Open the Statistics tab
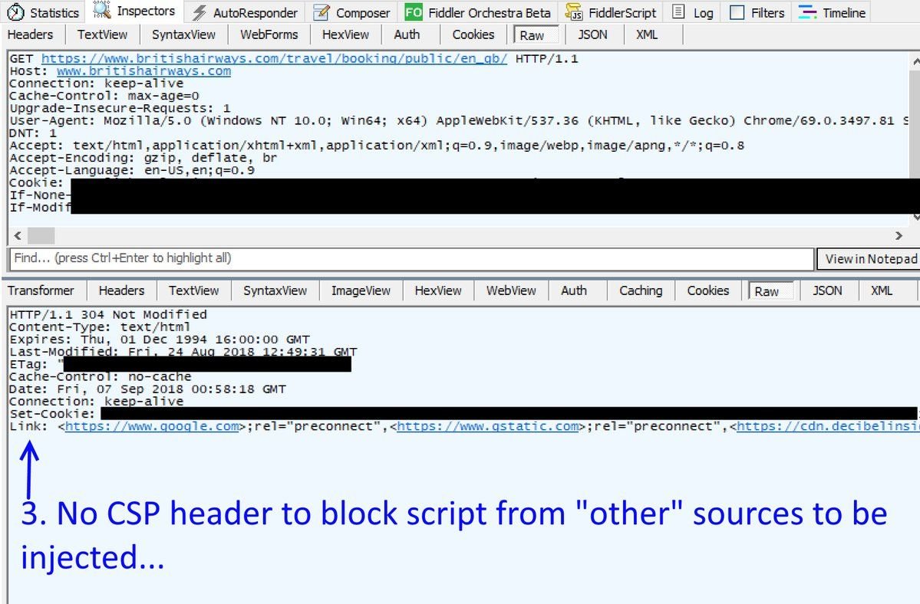Image resolution: width=920 pixels, height=604 pixels. point(43,12)
